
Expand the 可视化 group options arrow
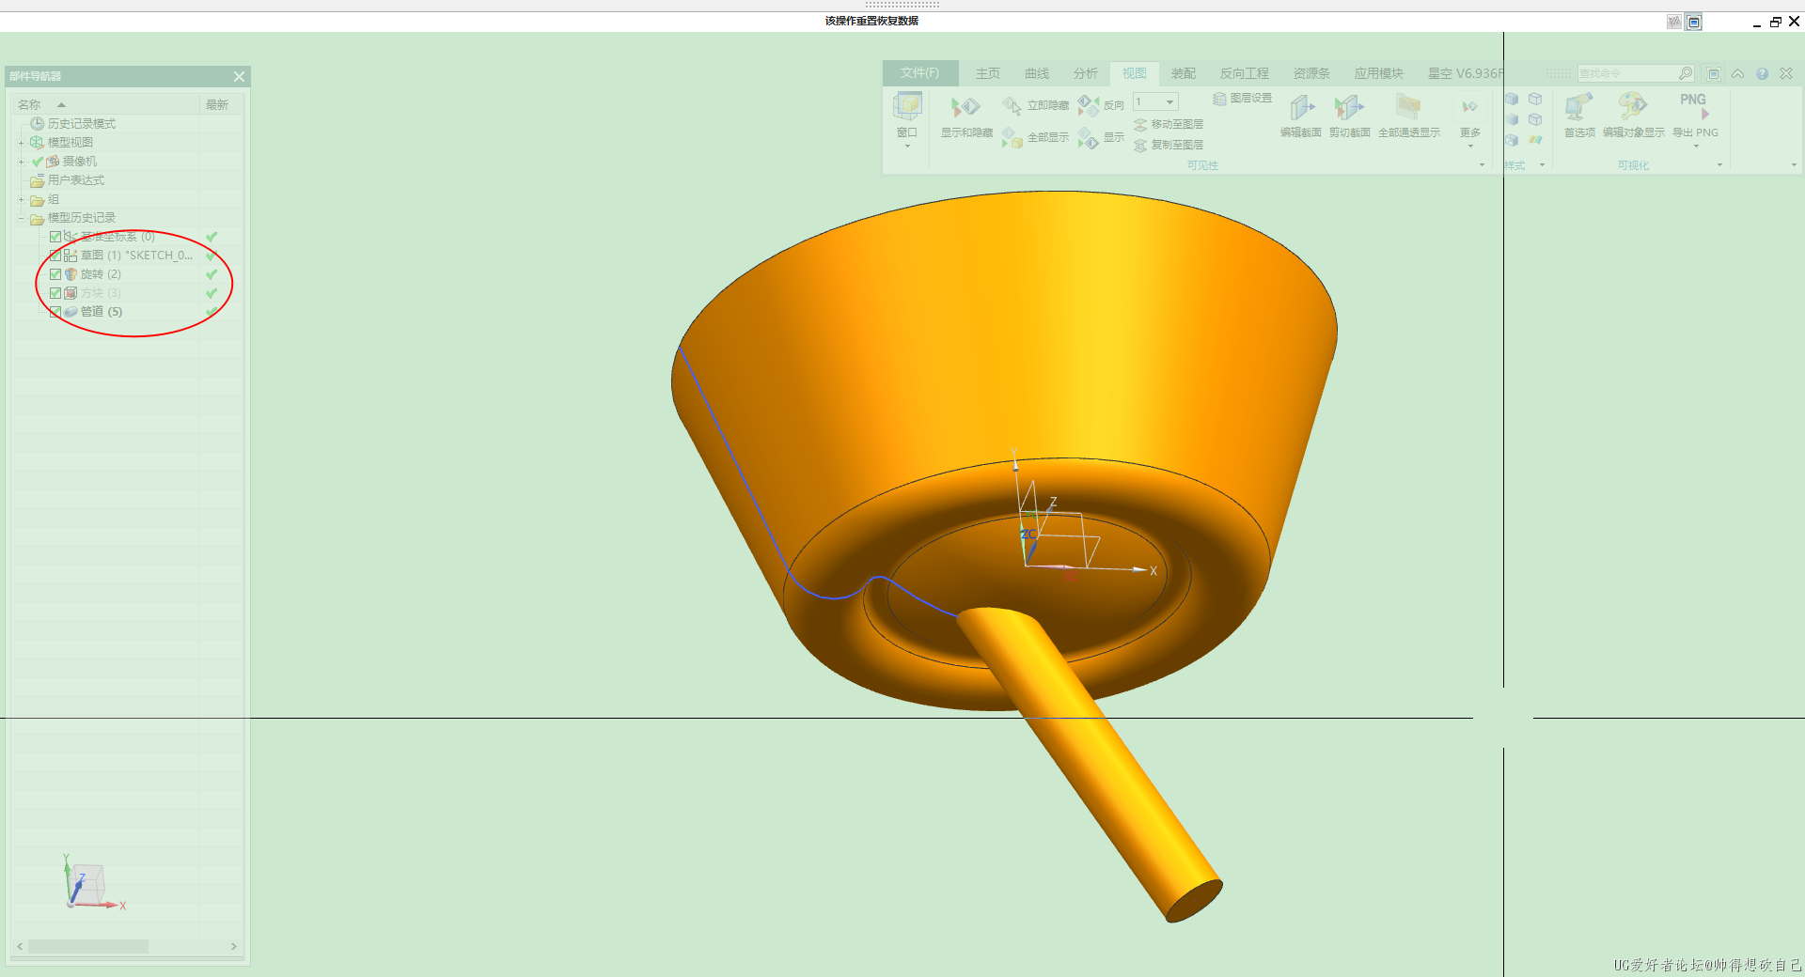(x=1720, y=165)
